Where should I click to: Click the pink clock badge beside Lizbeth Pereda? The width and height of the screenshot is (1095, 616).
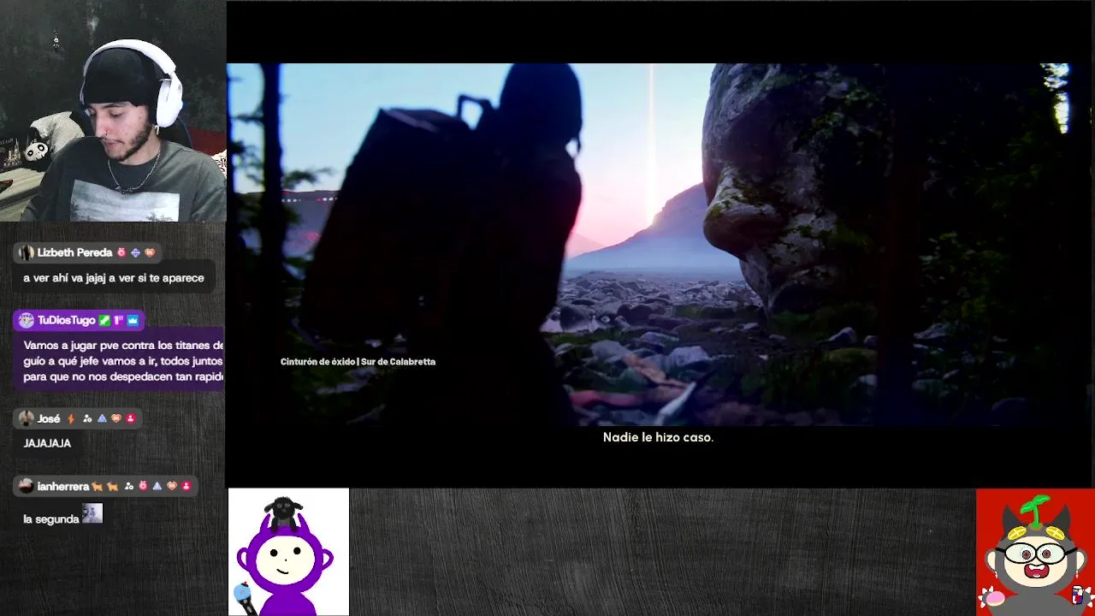[x=121, y=252]
